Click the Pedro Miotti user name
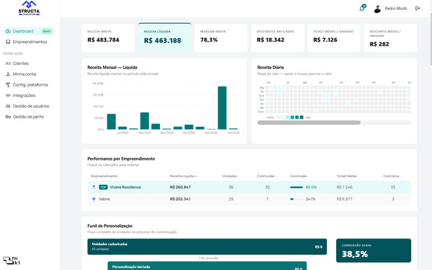The width and height of the screenshot is (432, 270). tap(396, 9)
